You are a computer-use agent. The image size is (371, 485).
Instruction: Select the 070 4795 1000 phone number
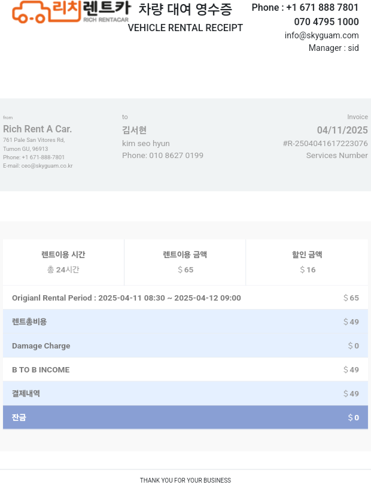point(326,22)
